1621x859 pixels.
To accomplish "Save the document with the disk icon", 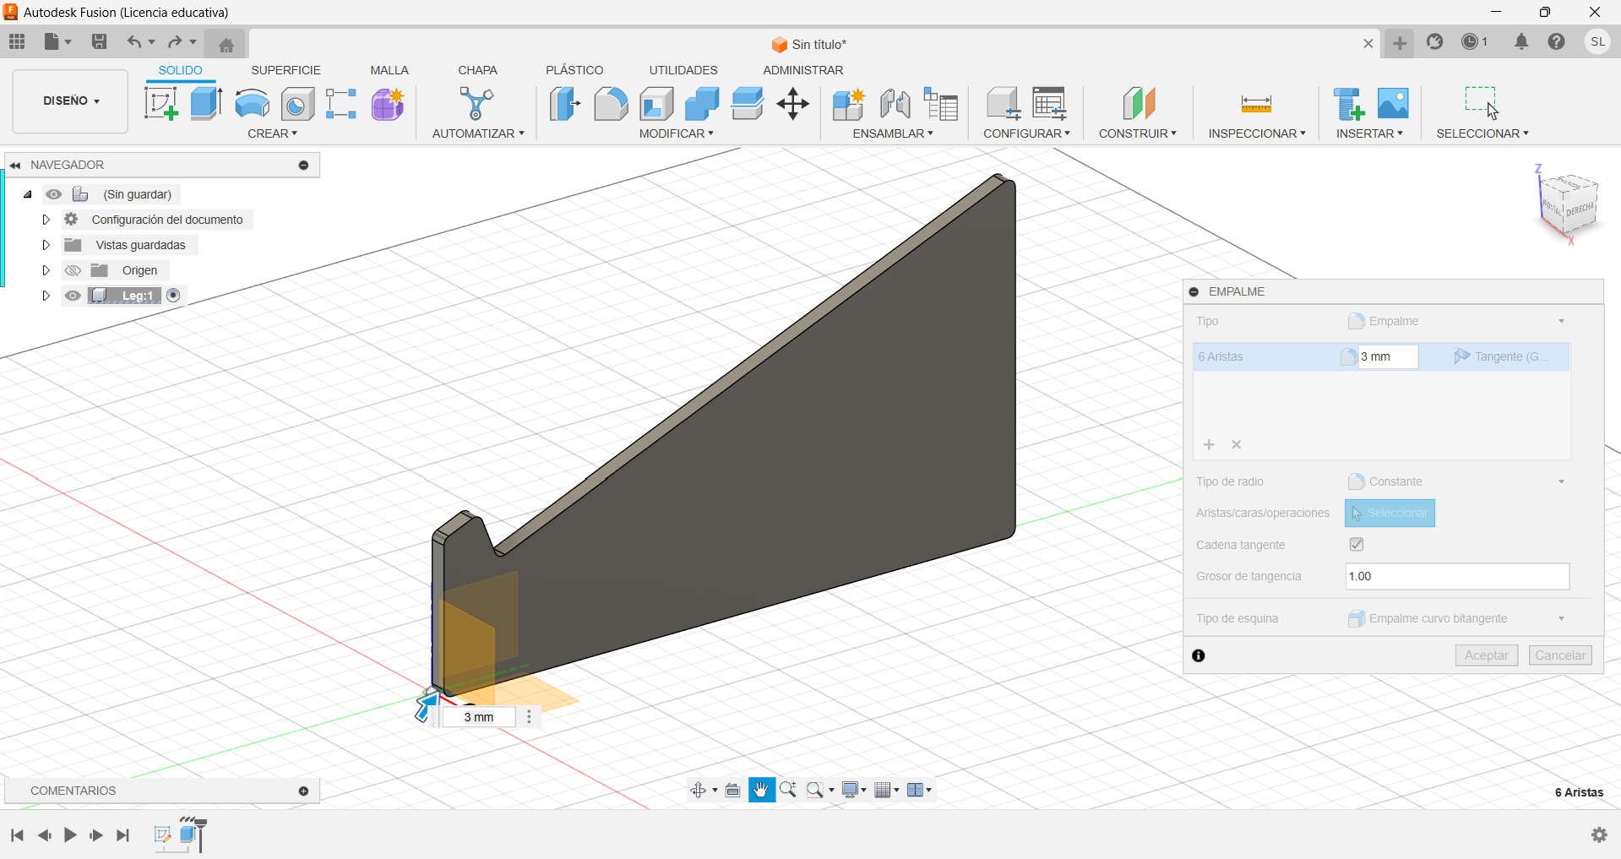I will click(99, 41).
